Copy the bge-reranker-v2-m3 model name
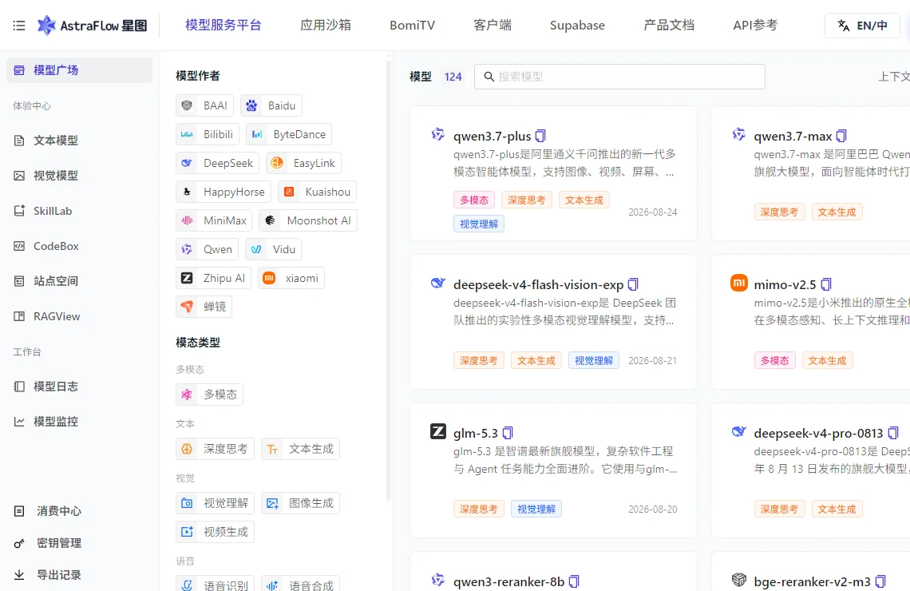Viewport: 910px width, 591px height. point(880,581)
